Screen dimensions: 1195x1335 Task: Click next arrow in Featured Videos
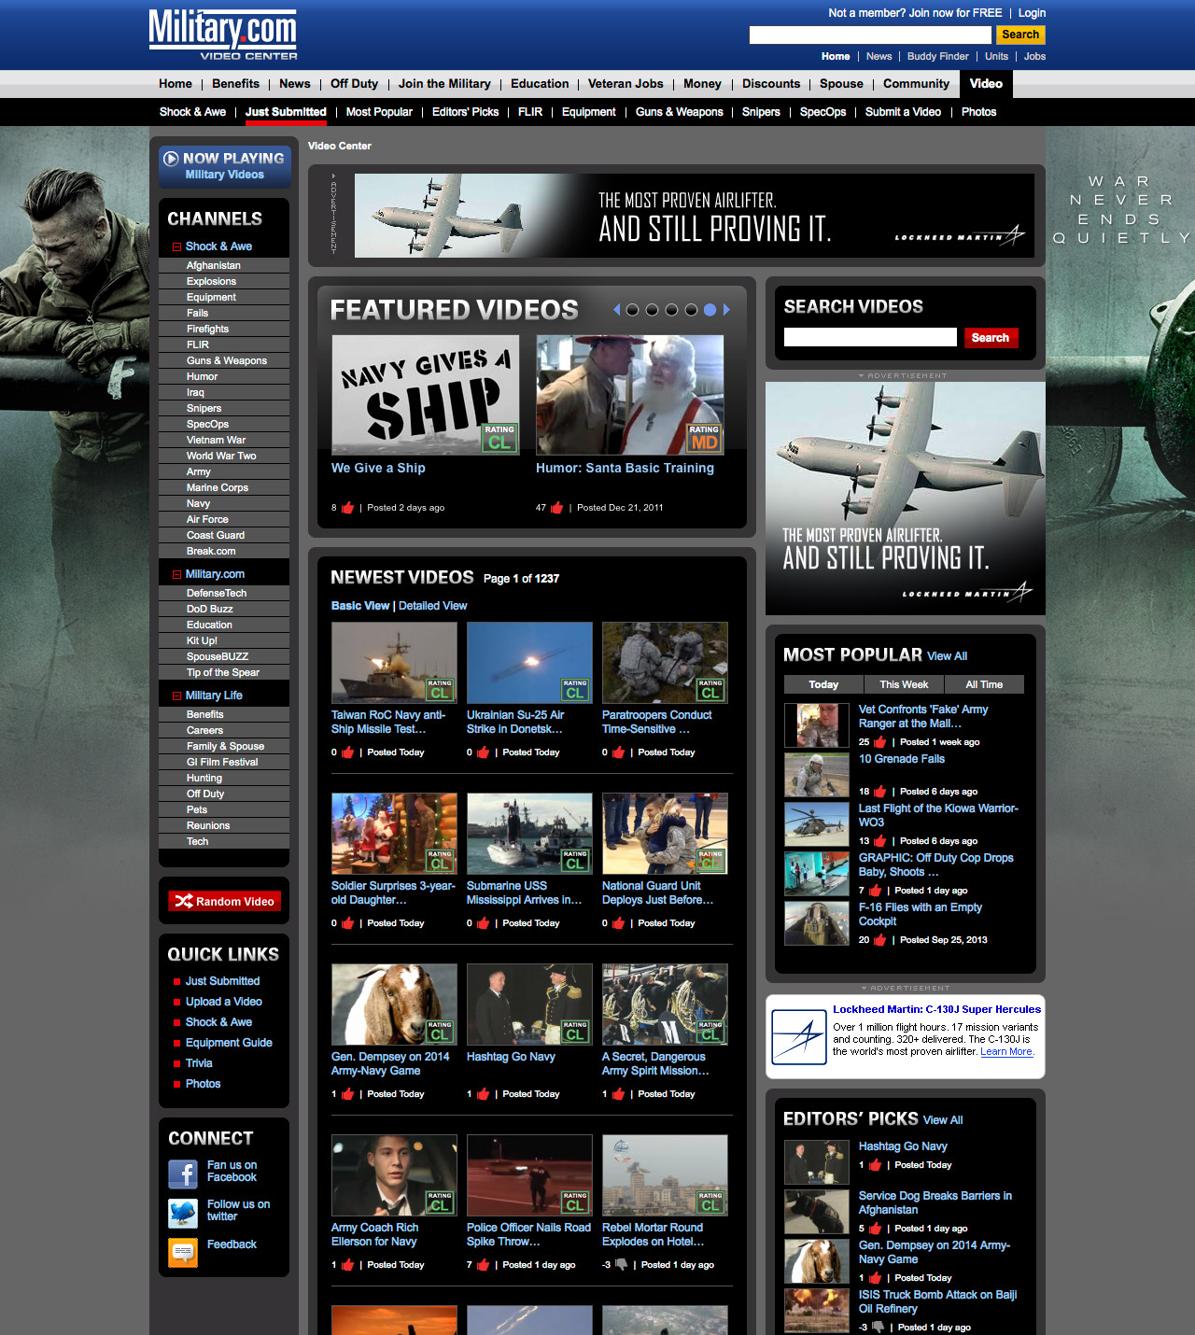[726, 310]
